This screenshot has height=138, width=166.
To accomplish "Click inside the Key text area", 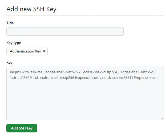I will click(85, 93).
